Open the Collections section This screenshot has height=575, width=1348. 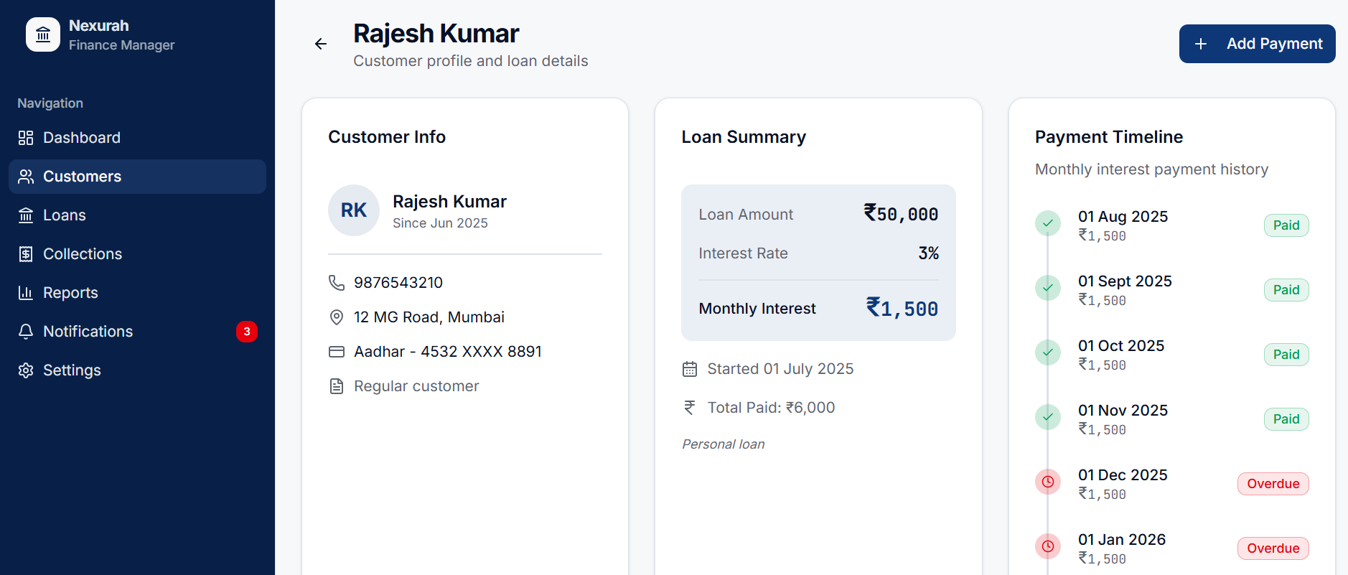[x=82, y=254]
